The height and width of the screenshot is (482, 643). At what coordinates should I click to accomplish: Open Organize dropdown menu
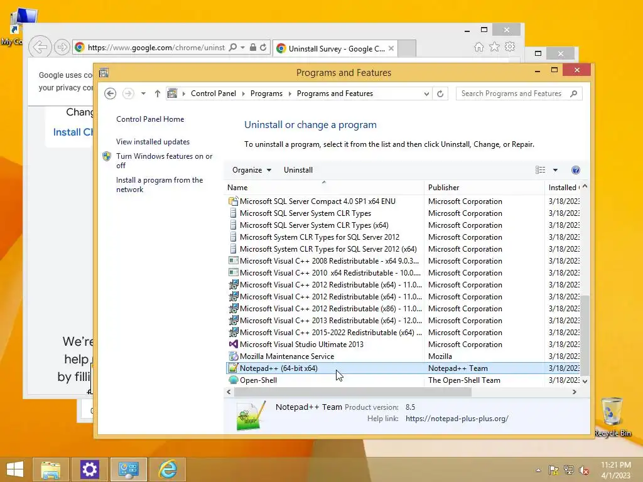(251, 170)
